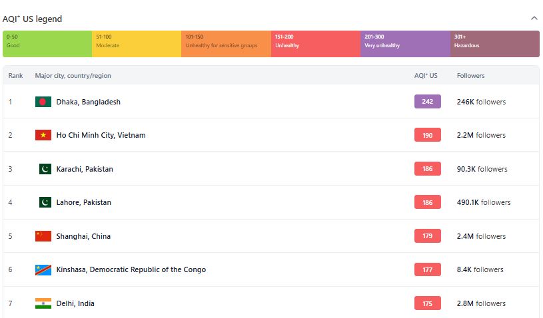Click the AQI US column header
The width and height of the screenshot is (543, 318).
pos(426,76)
